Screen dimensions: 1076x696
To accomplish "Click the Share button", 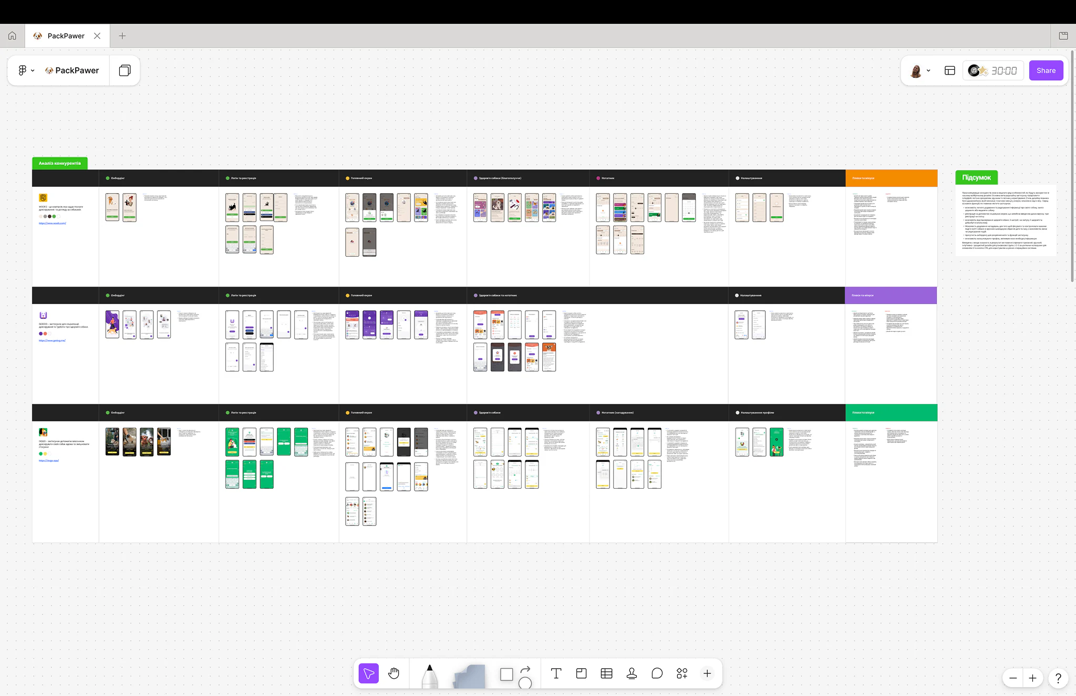I will (1046, 70).
